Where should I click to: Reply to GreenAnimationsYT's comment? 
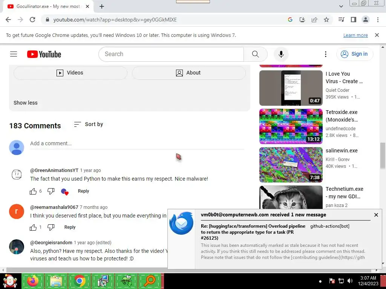(x=83, y=191)
